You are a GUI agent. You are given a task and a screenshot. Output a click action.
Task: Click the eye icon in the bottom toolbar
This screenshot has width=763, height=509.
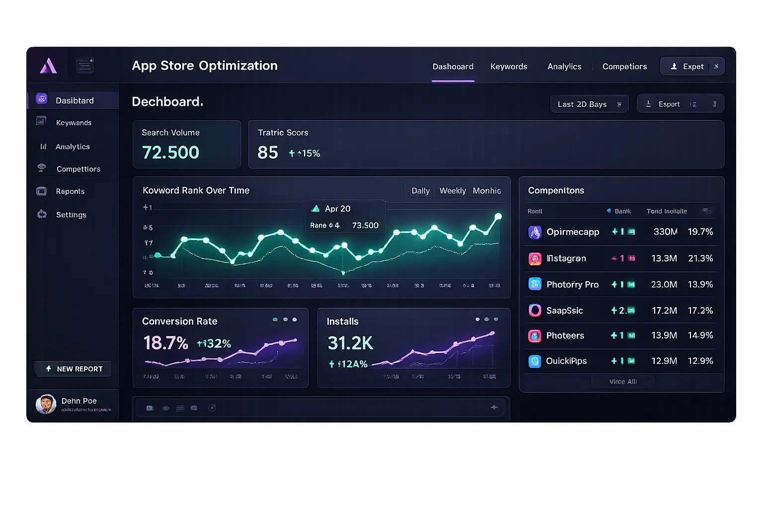[166, 408]
